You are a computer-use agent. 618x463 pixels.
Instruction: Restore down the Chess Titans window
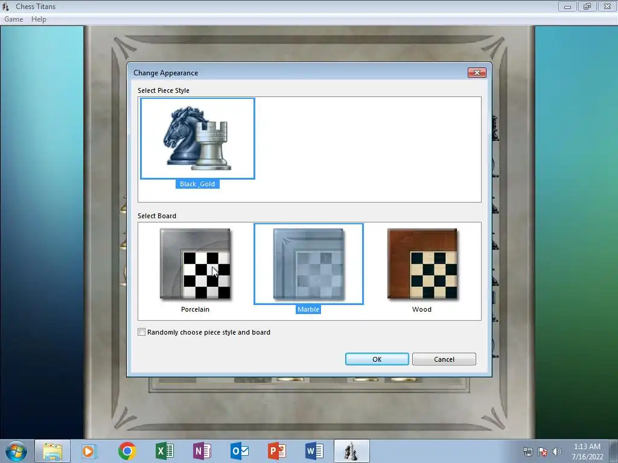pos(587,6)
